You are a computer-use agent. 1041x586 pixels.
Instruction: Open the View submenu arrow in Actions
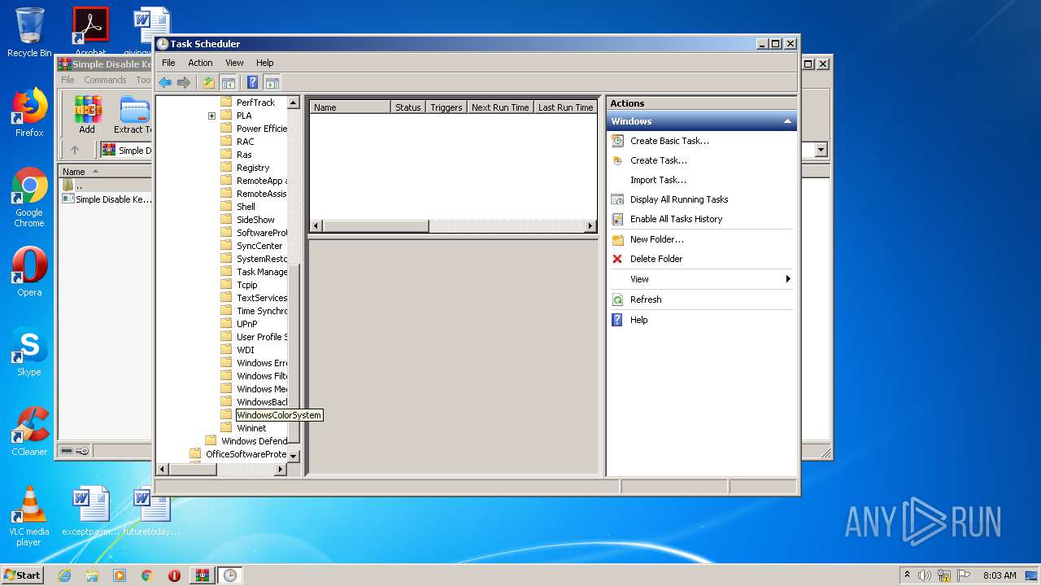point(787,279)
